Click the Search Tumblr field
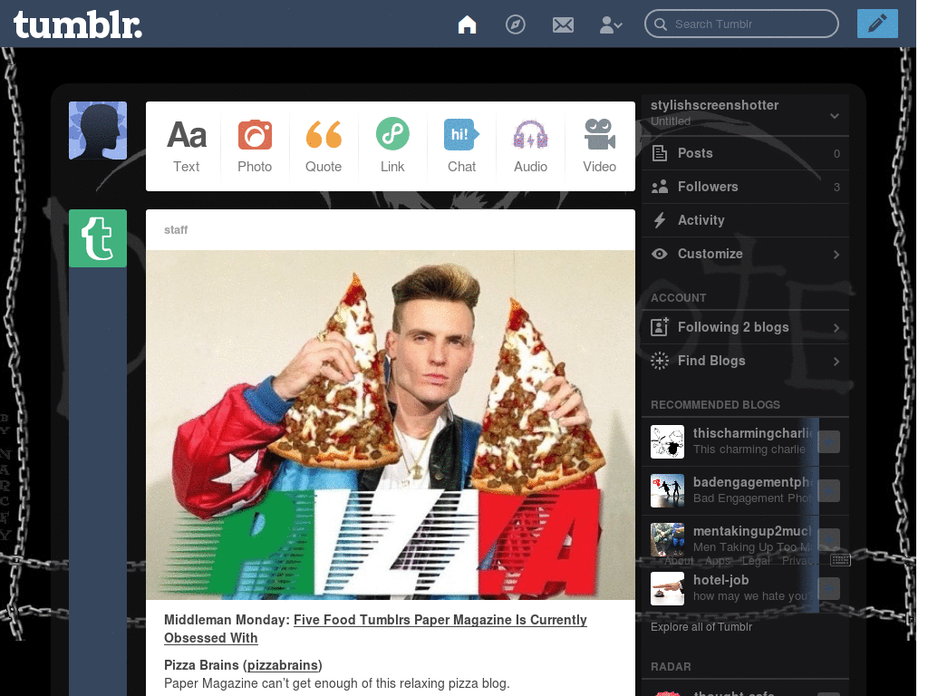 741,24
